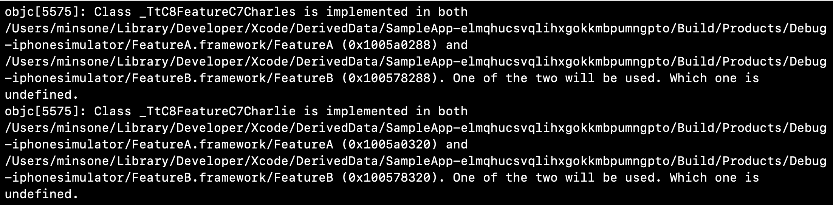Image resolution: width=833 pixels, height=205 pixels.
Task: Click the memory address (0x1005a0320)
Action: click(x=390, y=145)
